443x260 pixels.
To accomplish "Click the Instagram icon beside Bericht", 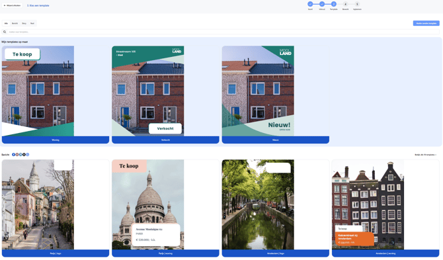I will (x=17, y=155).
